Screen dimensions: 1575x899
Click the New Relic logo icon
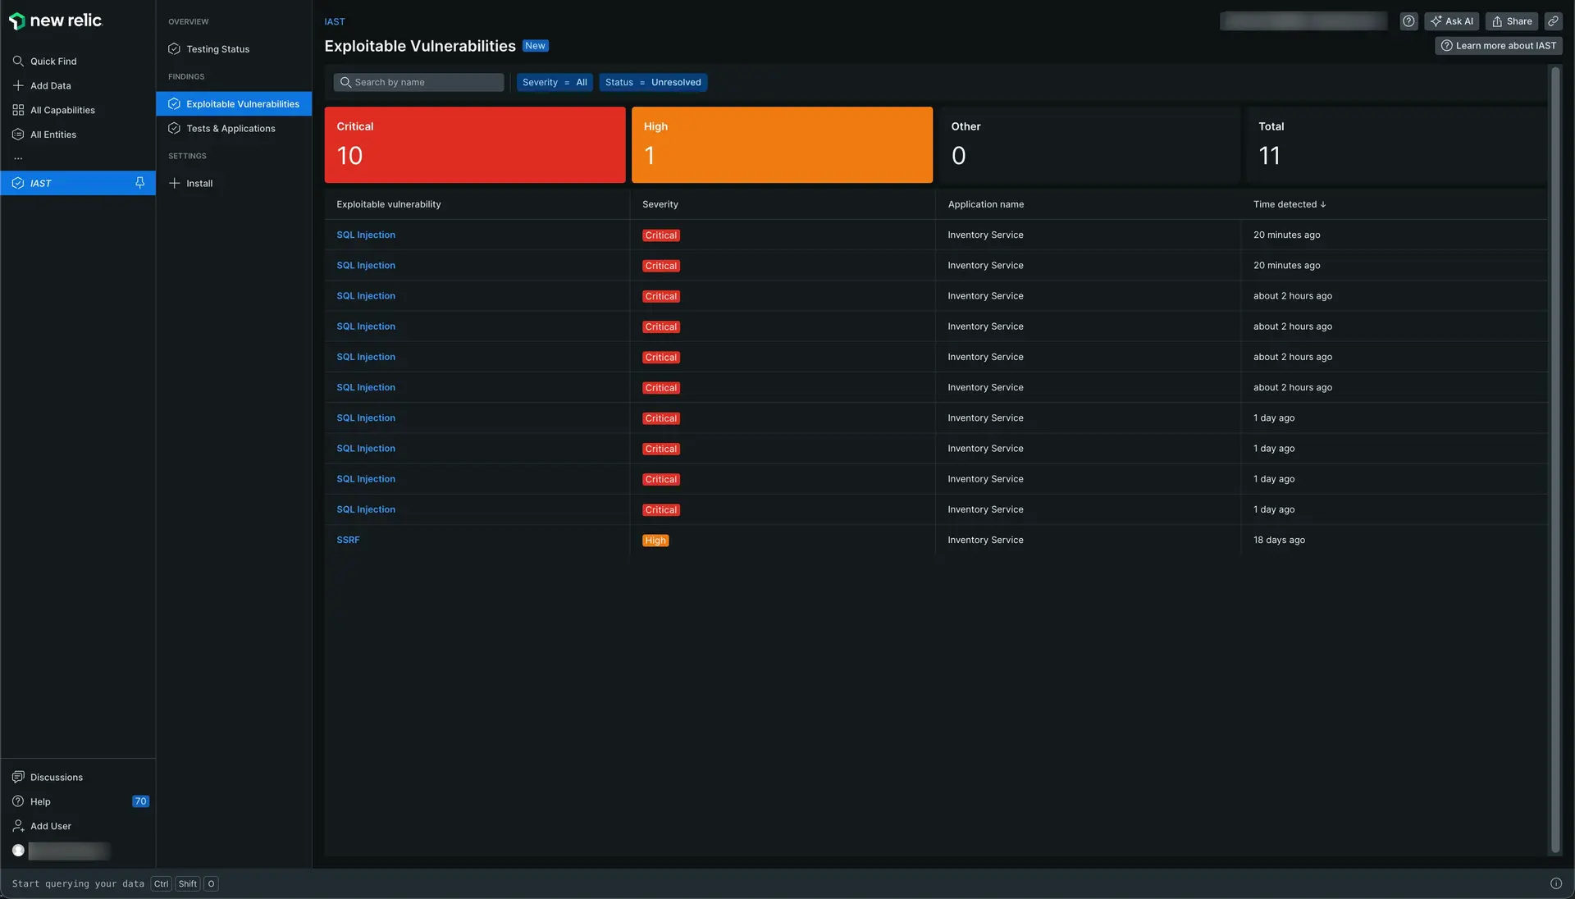click(16, 21)
